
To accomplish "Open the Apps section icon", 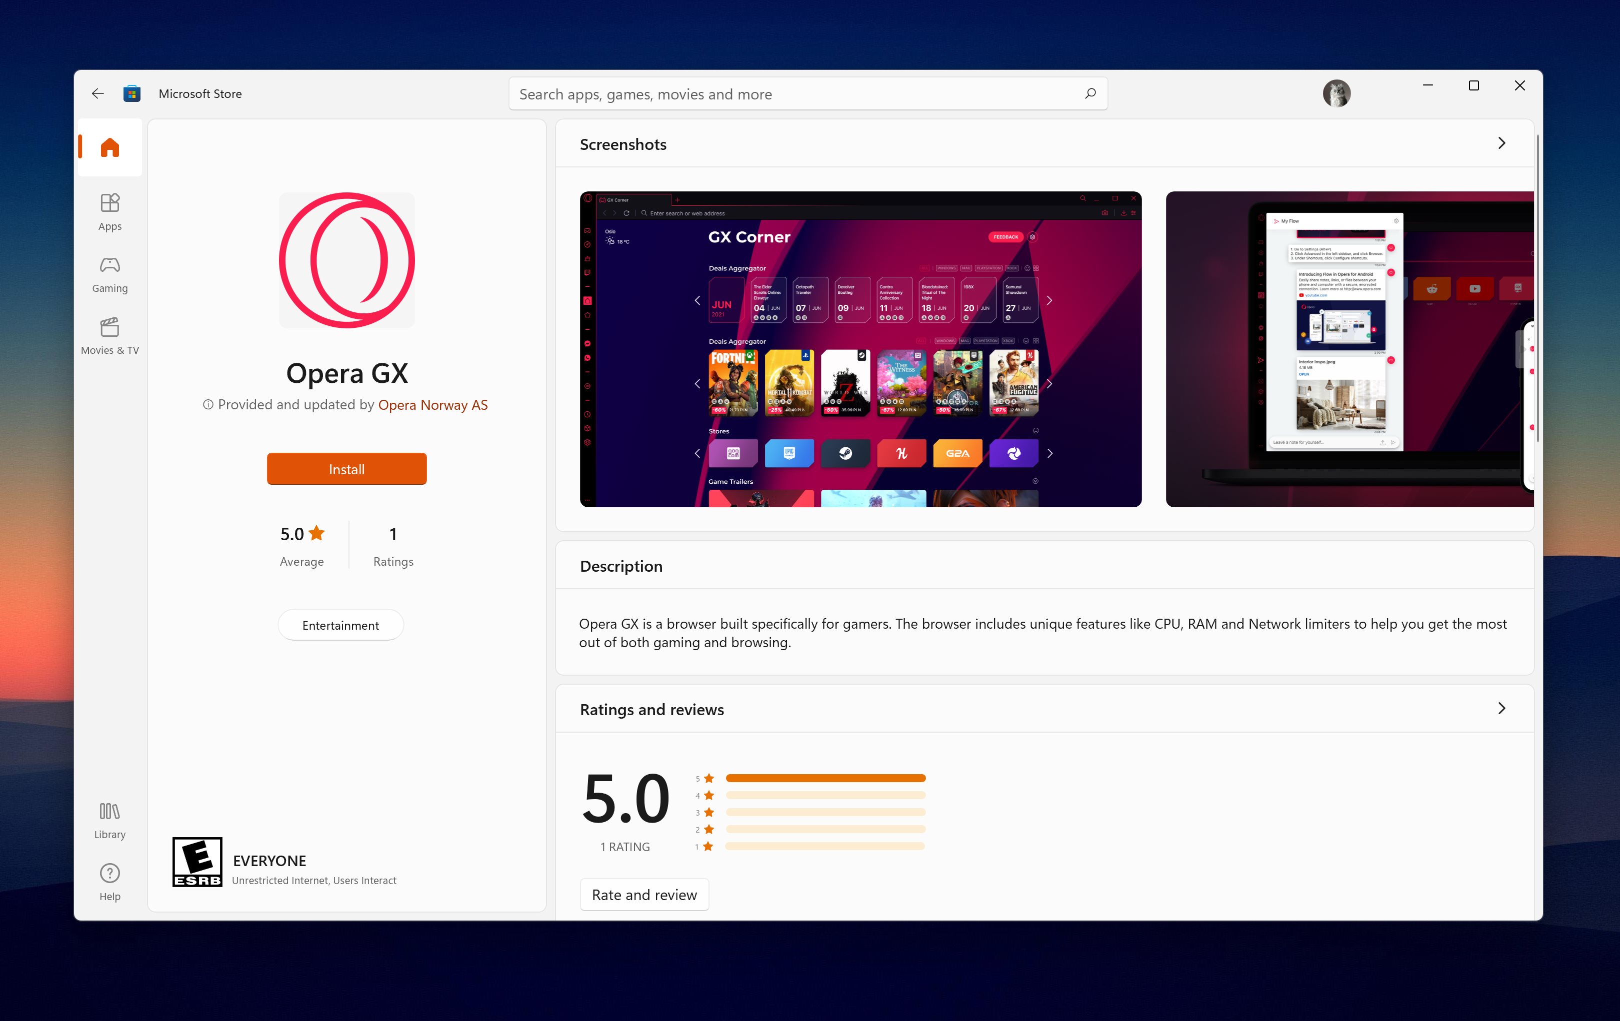I will (109, 202).
